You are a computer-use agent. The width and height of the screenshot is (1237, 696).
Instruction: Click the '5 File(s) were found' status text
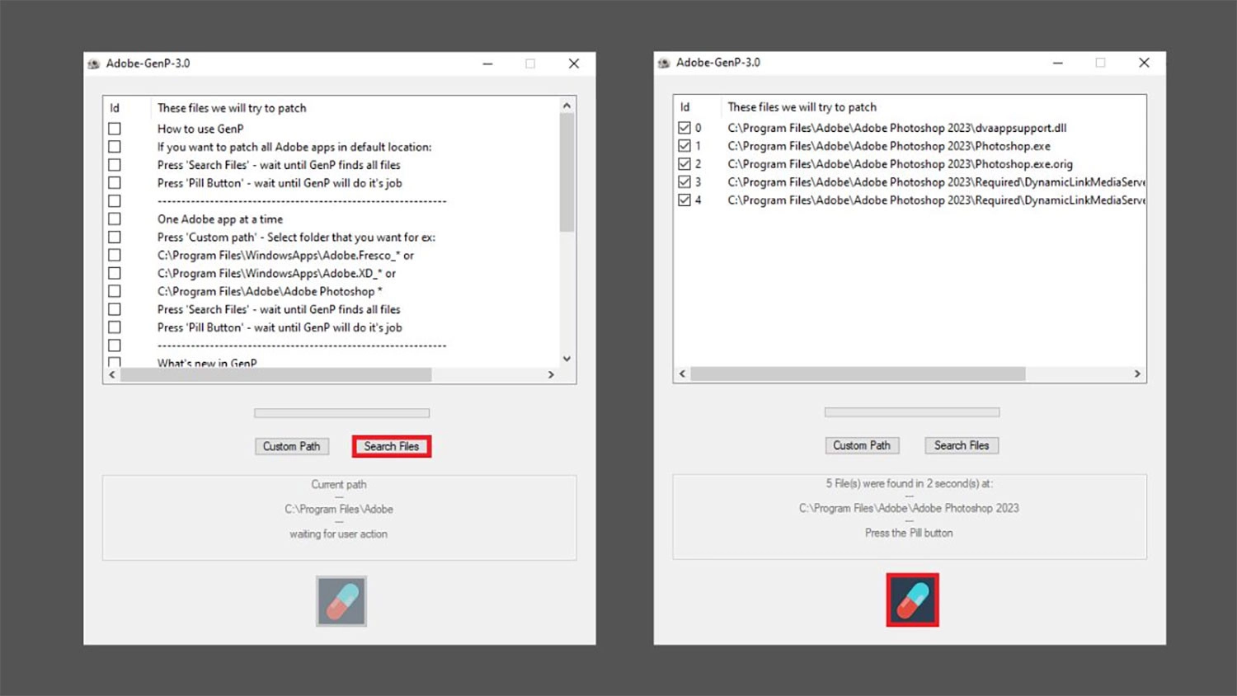point(910,484)
